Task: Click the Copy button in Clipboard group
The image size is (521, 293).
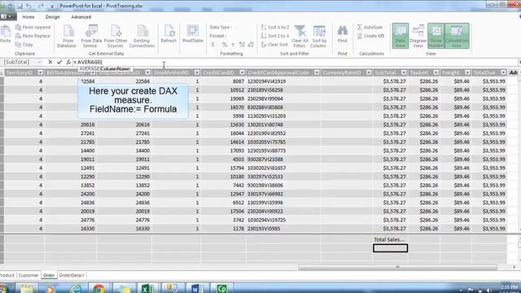Action: [24, 45]
